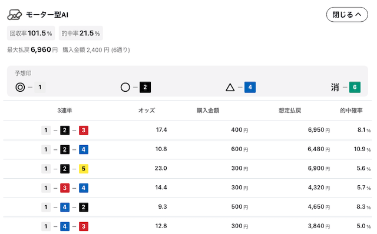
Task: Click boat 1 badge beside ◎ mark
Action: coord(40,87)
